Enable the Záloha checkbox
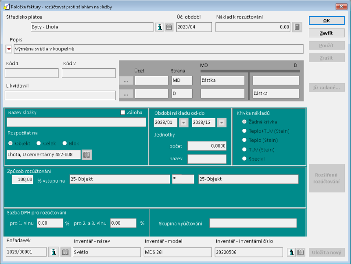The width and height of the screenshot is (351, 264). 123,113
